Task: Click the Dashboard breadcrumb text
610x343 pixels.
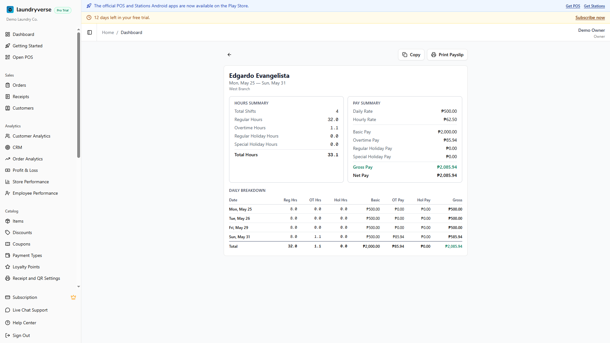Action: click(x=131, y=32)
